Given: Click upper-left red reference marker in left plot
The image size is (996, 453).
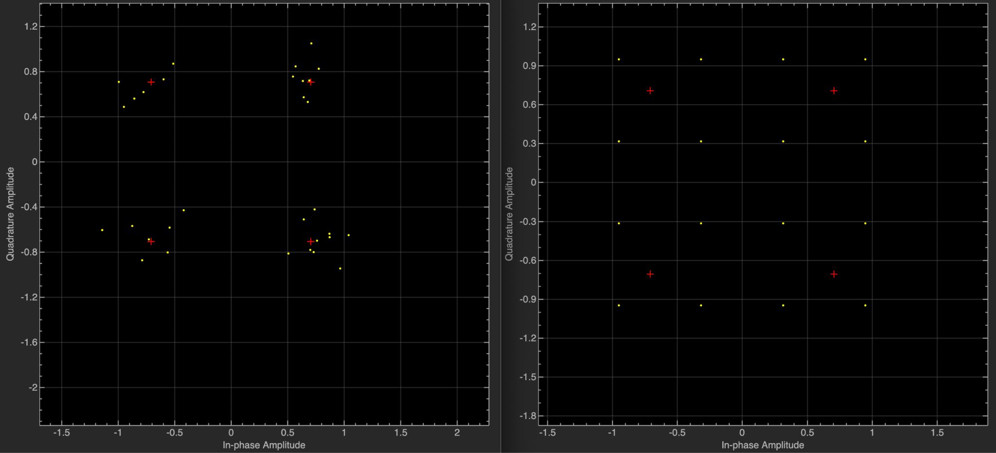Looking at the screenshot, I should pyautogui.click(x=151, y=82).
